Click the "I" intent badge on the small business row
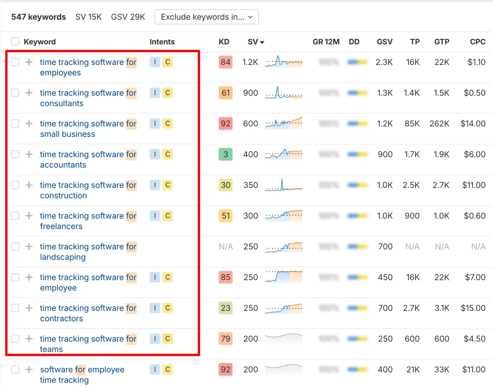The image size is (493, 388). (x=155, y=124)
